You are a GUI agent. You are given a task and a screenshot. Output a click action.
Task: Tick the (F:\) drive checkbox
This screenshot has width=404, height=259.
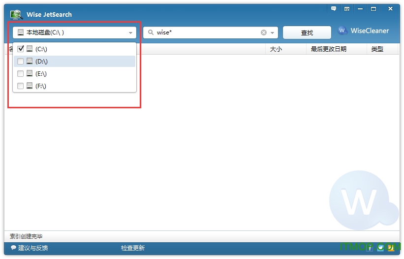tap(21, 86)
